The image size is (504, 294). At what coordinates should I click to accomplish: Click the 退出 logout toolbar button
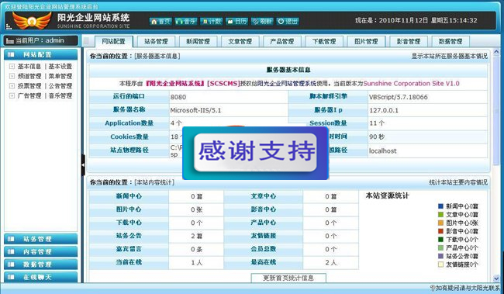click(x=288, y=21)
